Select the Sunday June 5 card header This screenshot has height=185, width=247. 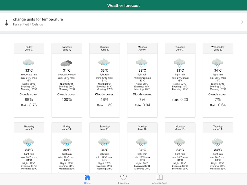point(105,48)
